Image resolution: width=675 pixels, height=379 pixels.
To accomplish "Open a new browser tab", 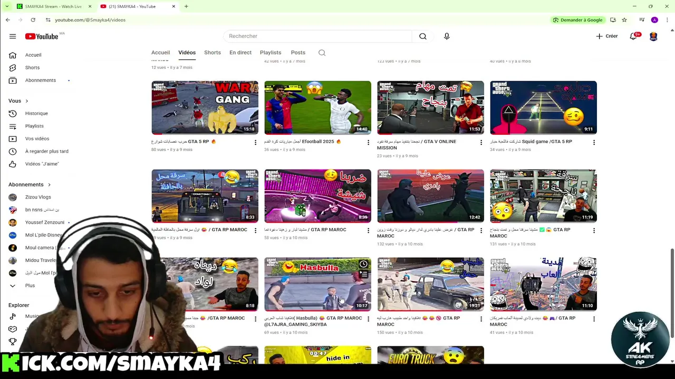I will pyautogui.click(x=186, y=6).
